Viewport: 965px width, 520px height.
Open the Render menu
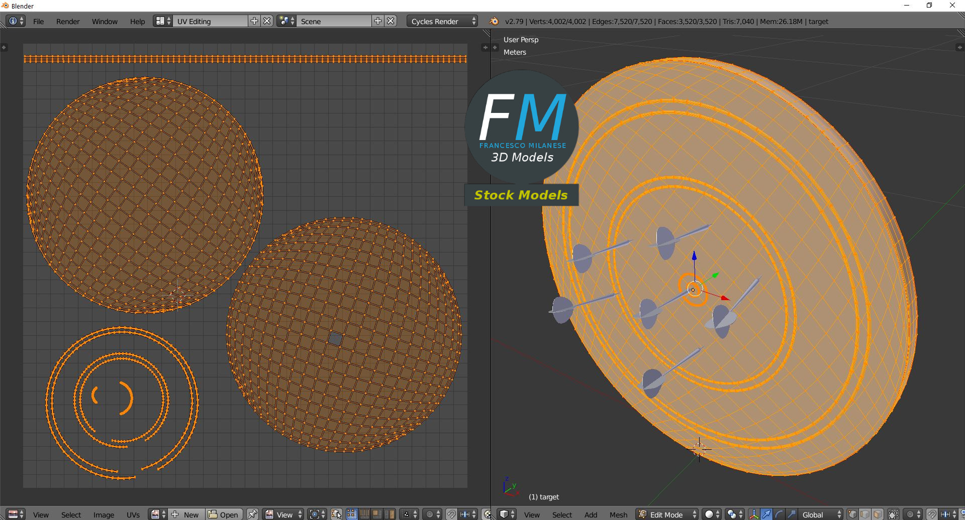(x=68, y=21)
